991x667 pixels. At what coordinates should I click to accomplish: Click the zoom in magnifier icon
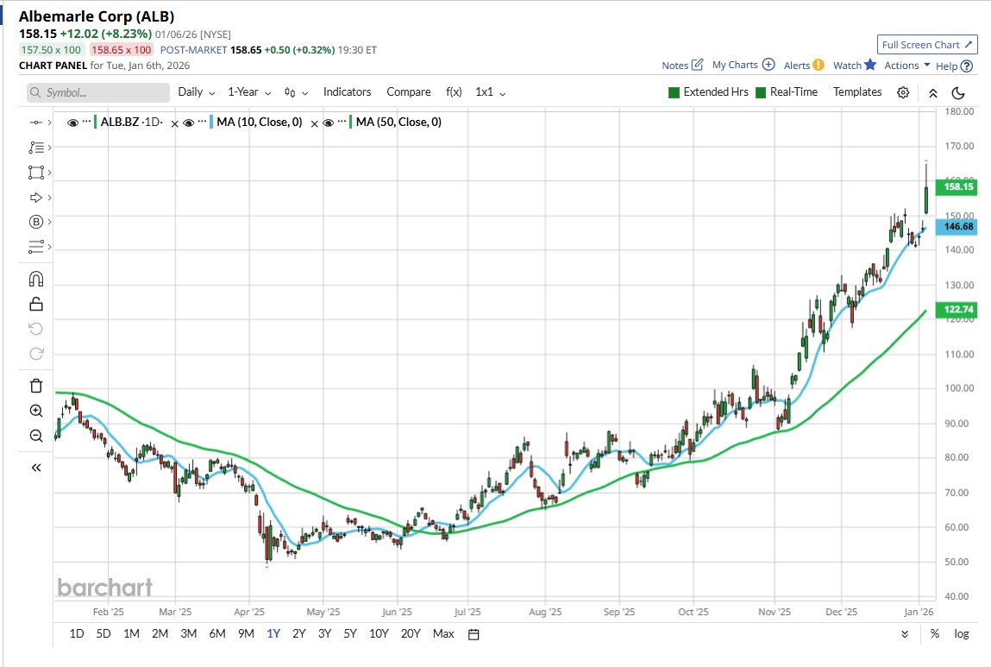(35, 411)
